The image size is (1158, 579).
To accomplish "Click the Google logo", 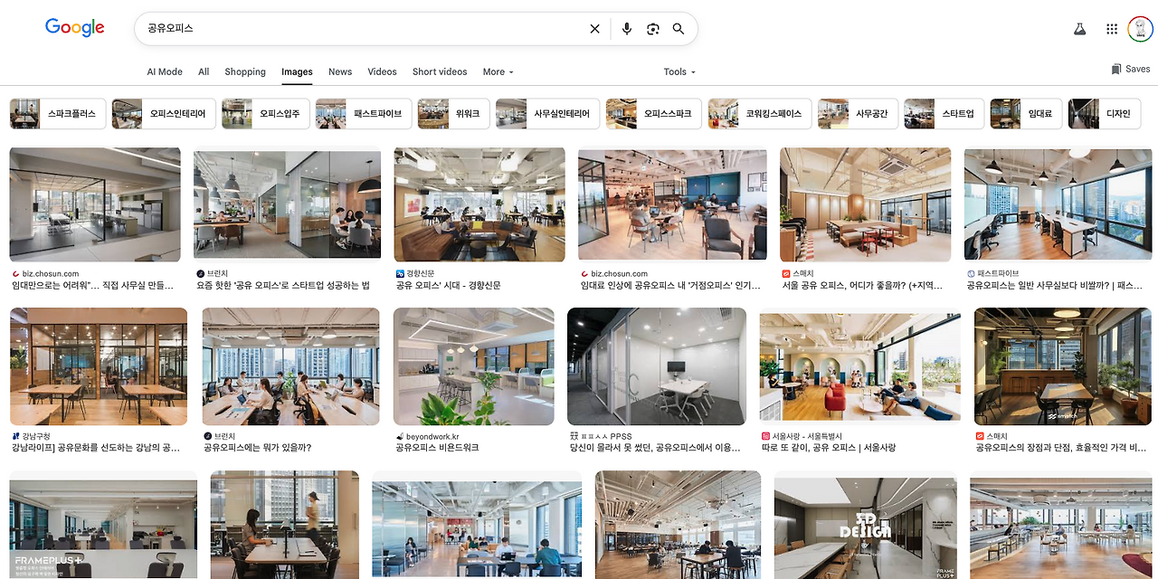I will 75,28.
